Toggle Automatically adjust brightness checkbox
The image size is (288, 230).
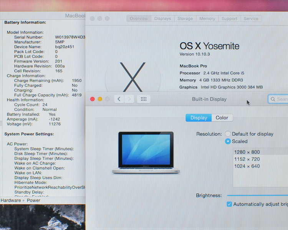tap(229, 204)
